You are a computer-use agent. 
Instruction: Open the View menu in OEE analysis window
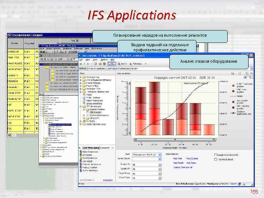tap(88, 60)
